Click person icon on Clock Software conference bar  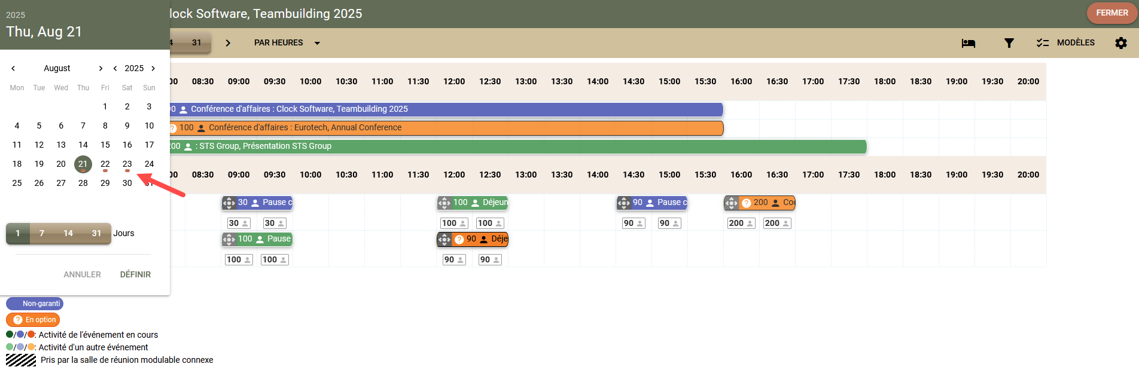point(184,109)
